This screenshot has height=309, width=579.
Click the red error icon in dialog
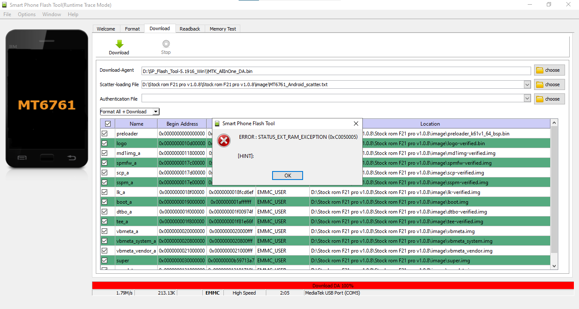point(224,140)
